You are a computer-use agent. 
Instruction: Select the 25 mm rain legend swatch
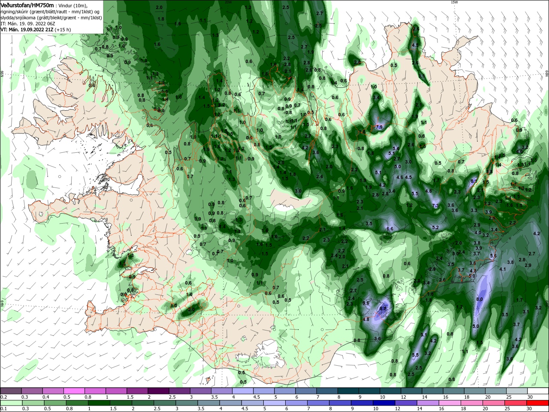[x=516, y=403]
